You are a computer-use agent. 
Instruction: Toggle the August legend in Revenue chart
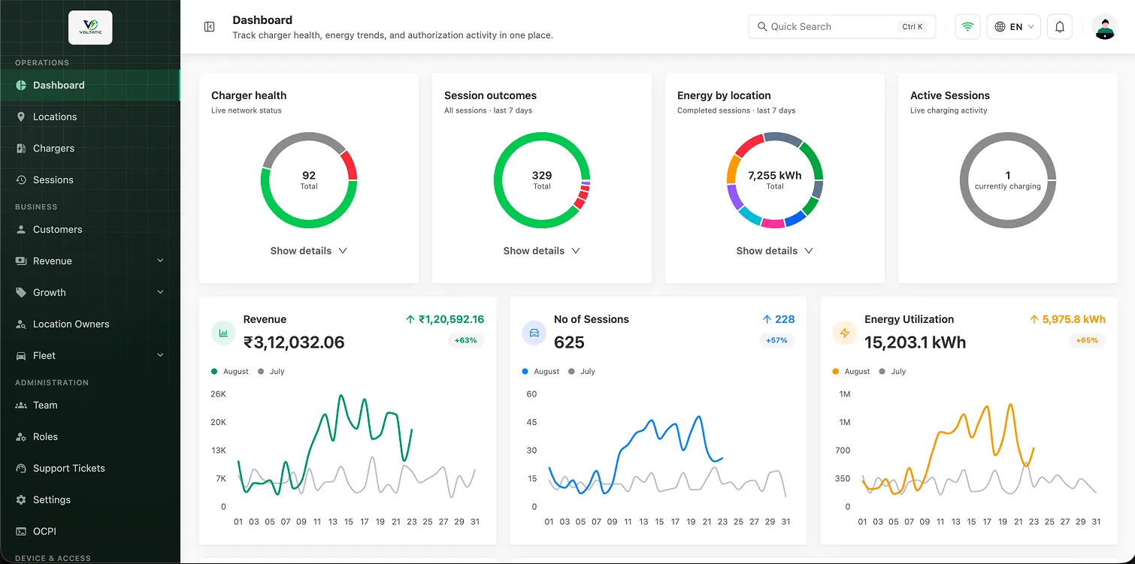(x=230, y=372)
